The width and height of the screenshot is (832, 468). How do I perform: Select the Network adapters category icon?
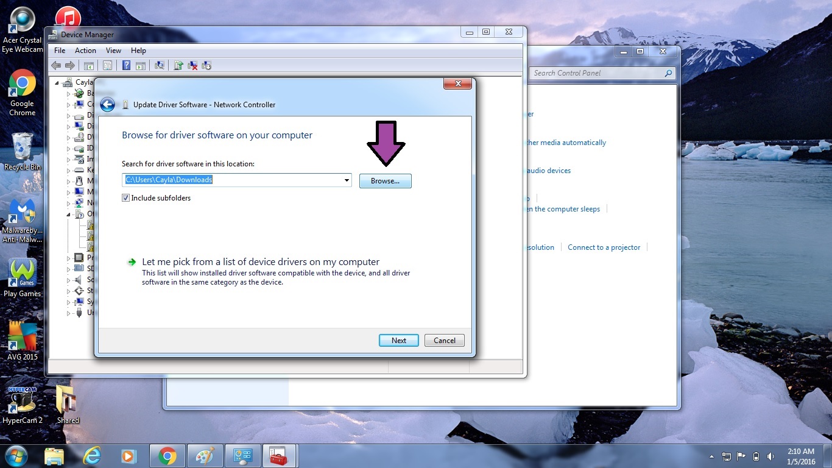(79, 203)
